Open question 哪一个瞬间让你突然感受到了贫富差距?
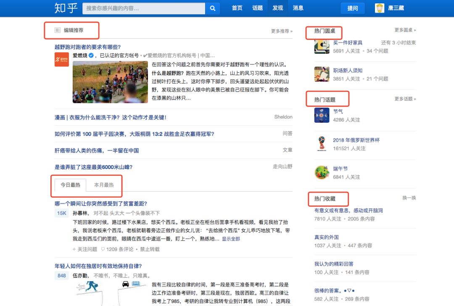 coord(101,203)
